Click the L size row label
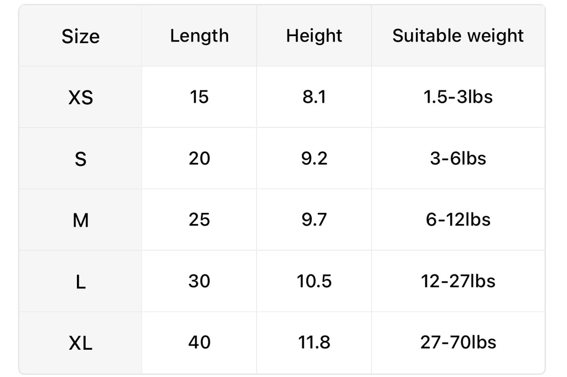 80,282
